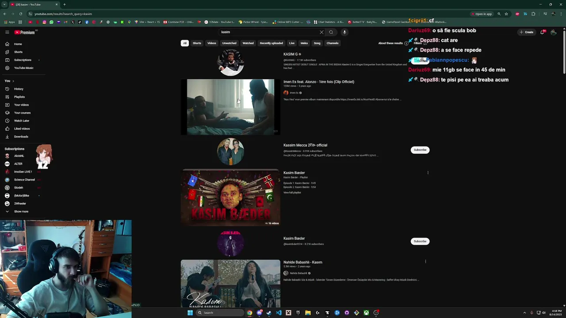
Task: Start voice search with microphone icon
Action: (344, 32)
